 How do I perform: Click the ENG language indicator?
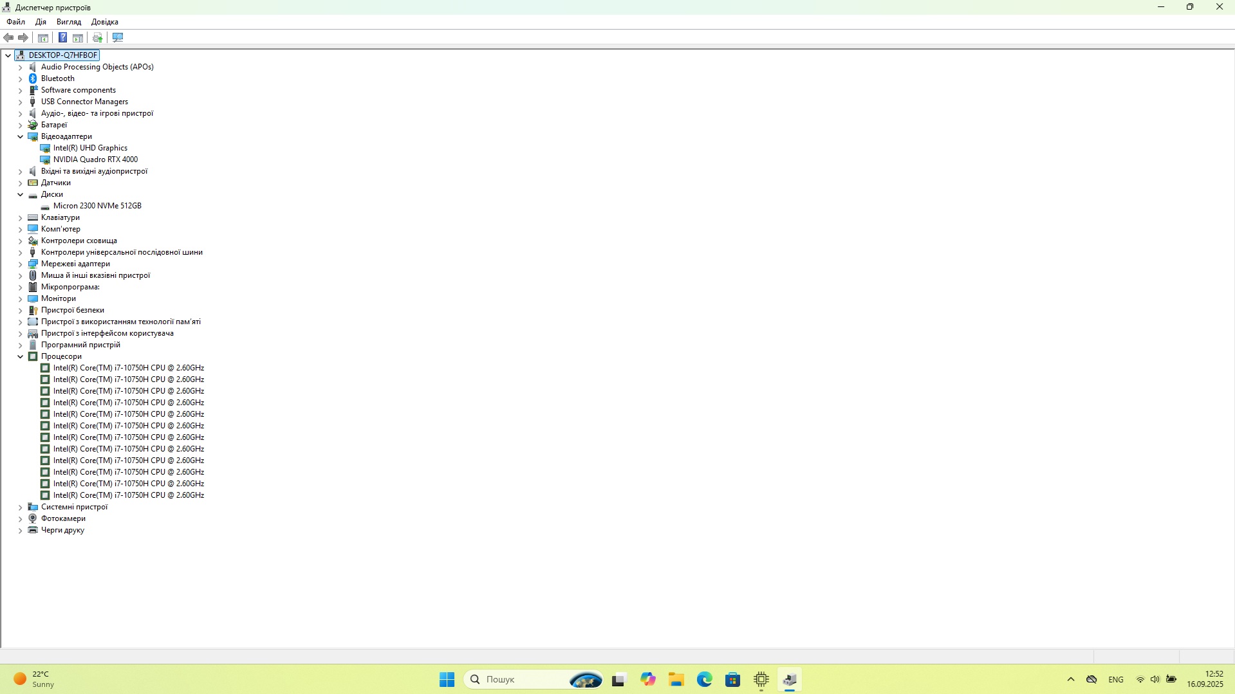pos(1116,679)
